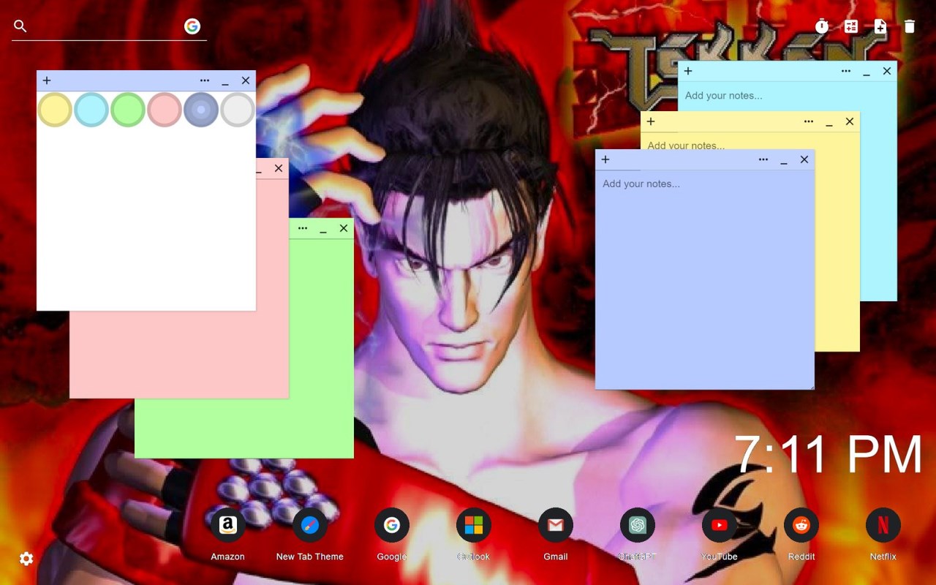Add a note from the purple note's plus
Viewport: 936px width, 585px height.
605,159
